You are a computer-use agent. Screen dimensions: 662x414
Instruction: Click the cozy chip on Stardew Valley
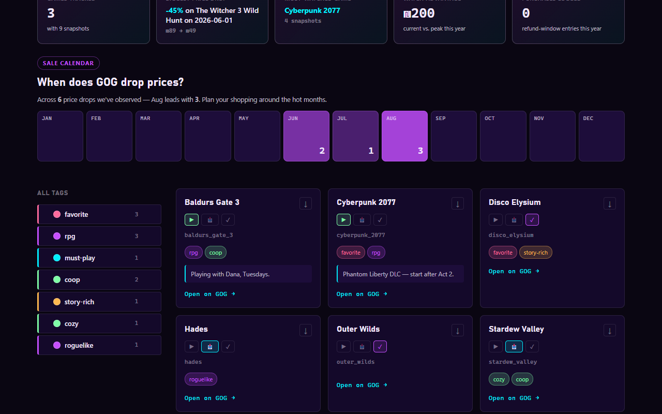499,379
